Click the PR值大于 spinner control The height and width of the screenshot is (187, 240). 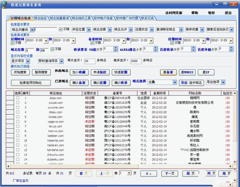pos(116,49)
